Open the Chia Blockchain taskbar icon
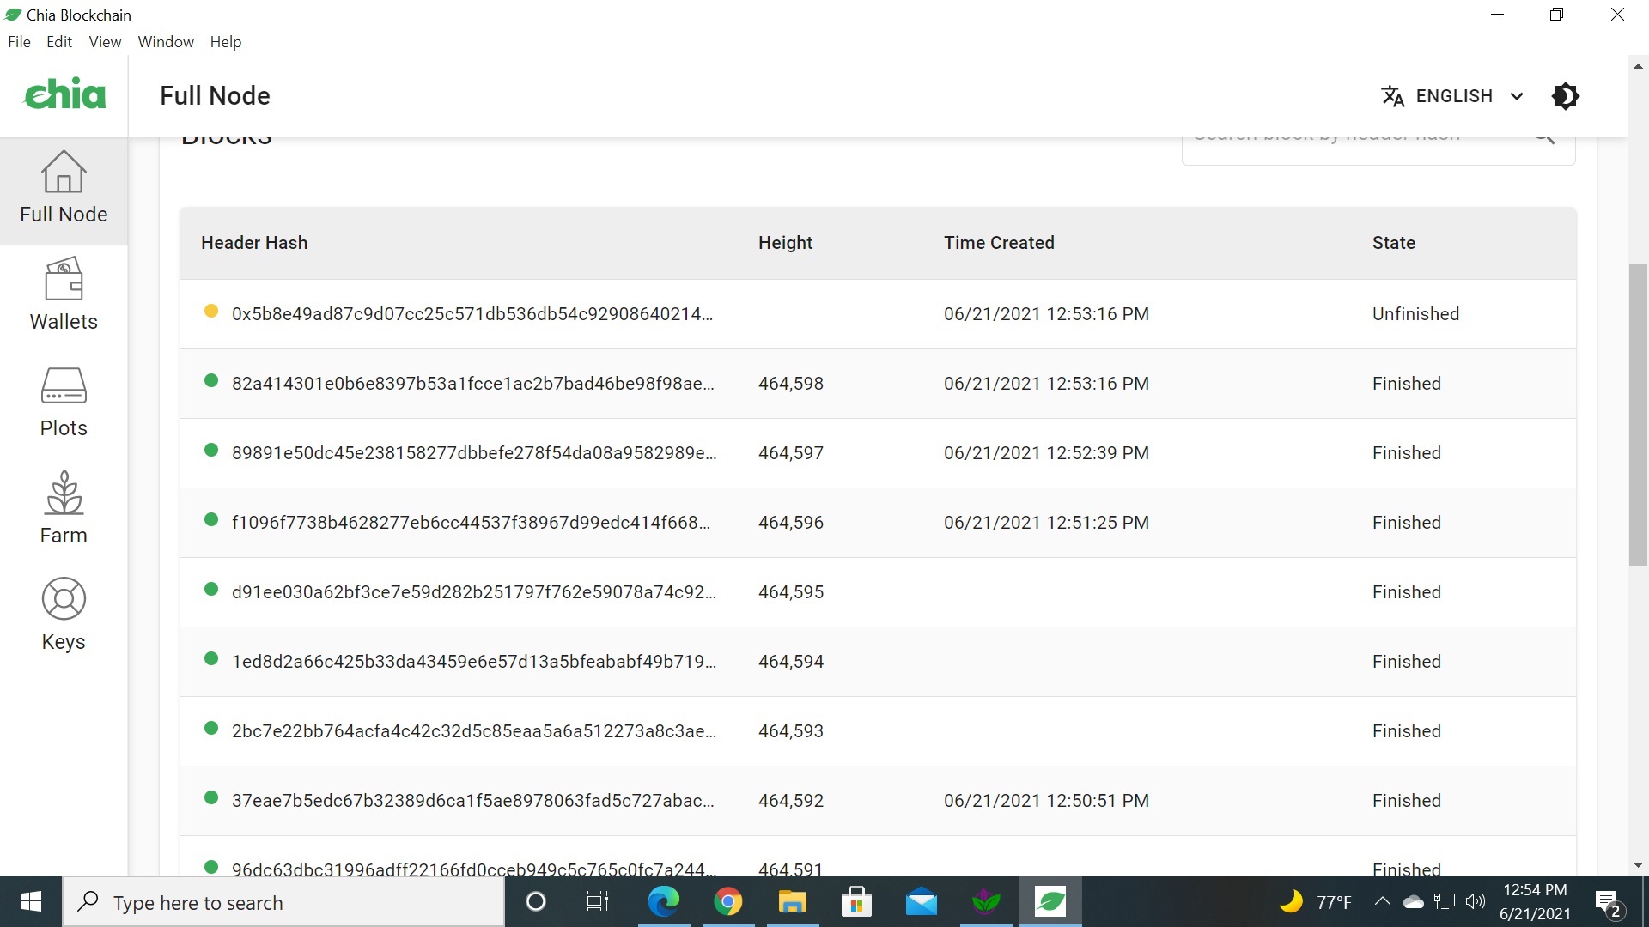 pos(1050,901)
